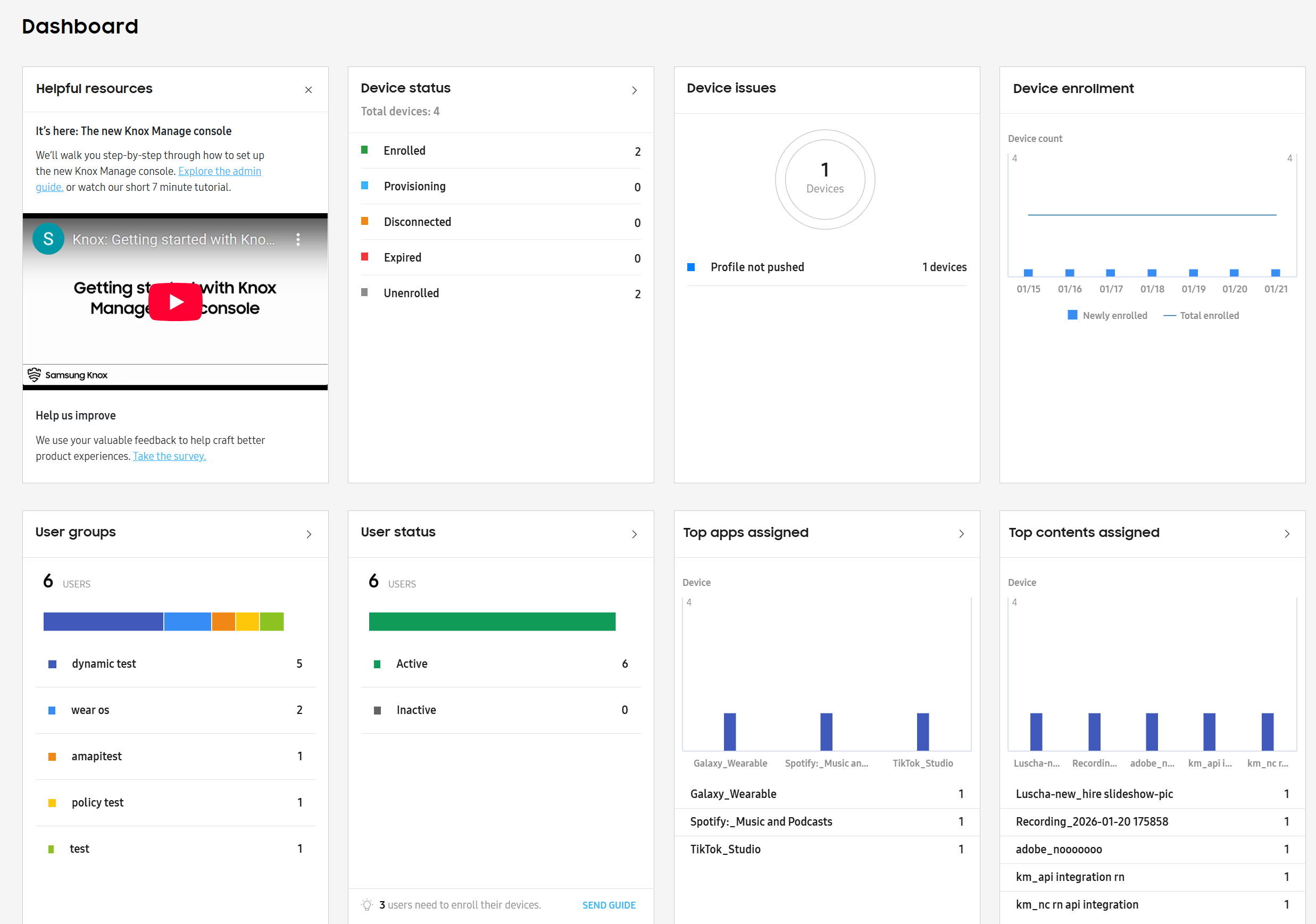This screenshot has height=924, width=1316.
Task: Select the Disconnected status row
Action: 501,222
